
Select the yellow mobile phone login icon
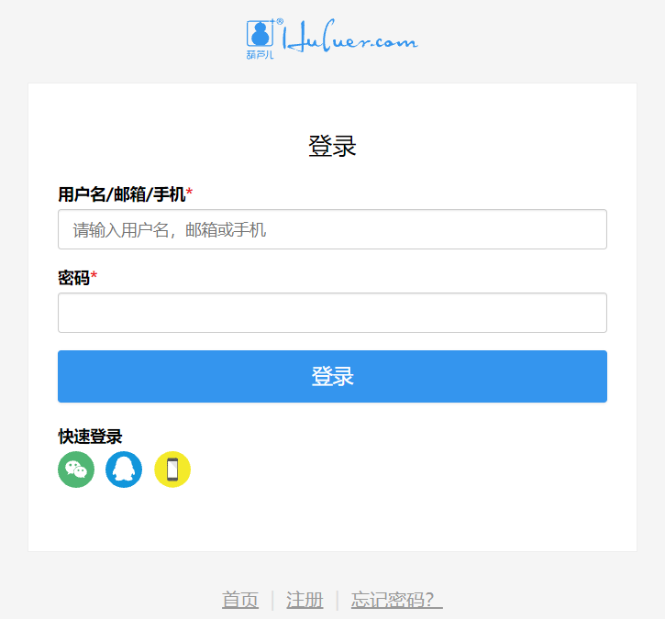point(172,470)
